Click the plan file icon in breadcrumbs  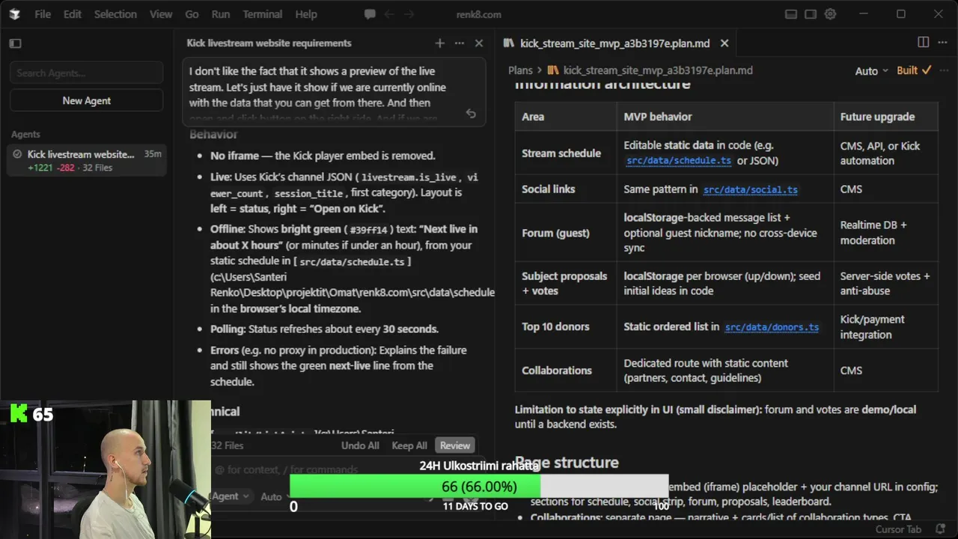553,70
